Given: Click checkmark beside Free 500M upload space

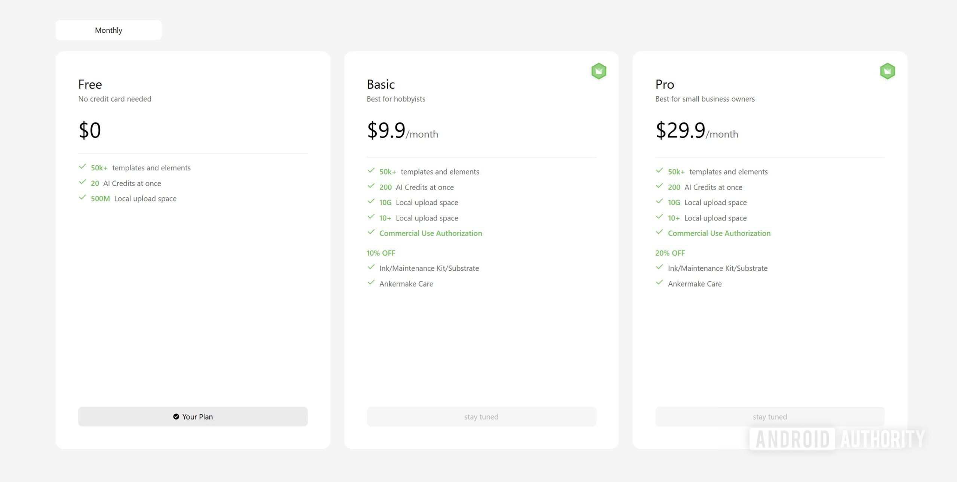Looking at the screenshot, I should coord(82,198).
